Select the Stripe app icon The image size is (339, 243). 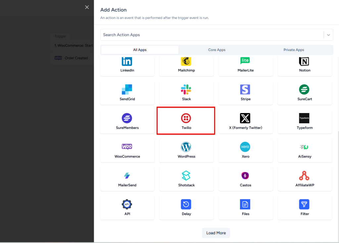(245, 90)
